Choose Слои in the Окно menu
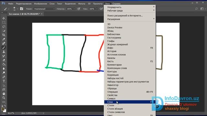Screen dimensions: 207x116 point(130,102)
